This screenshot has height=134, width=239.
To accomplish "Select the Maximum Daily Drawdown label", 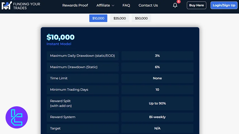I will pos(83,56).
